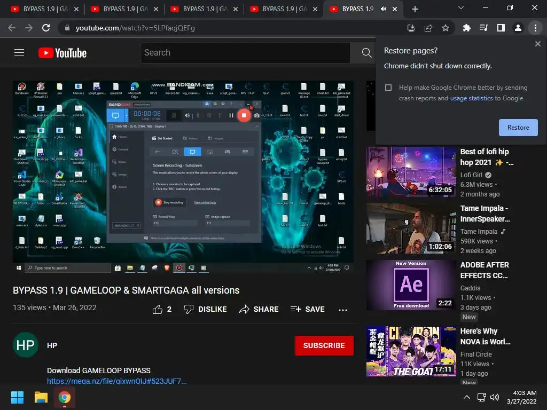The image size is (547, 410).
Task: Open the YouTube hamburger guide menu
Action: [x=19, y=53]
